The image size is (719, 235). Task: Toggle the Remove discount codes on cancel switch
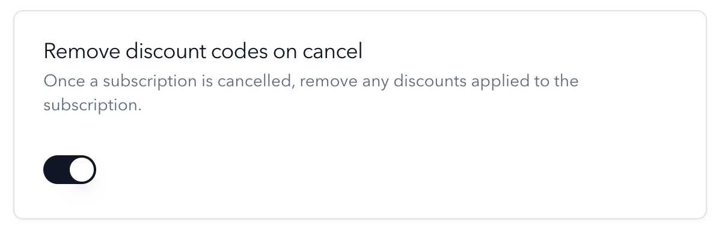click(70, 170)
